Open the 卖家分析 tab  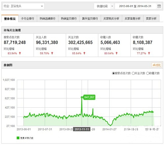point(151,19)
